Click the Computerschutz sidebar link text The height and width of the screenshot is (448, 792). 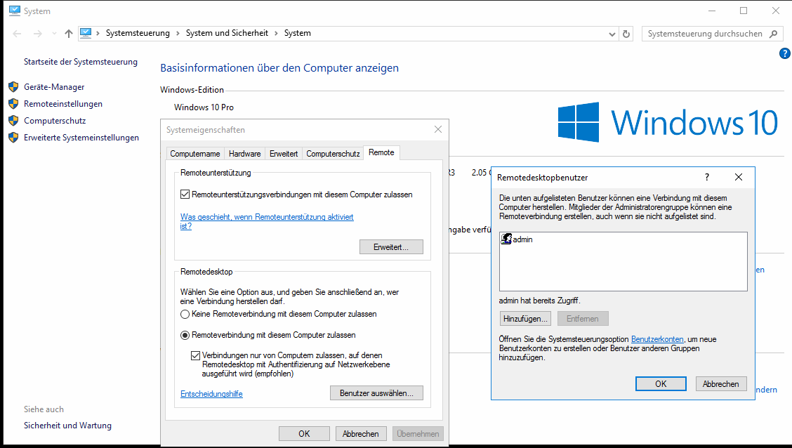(x=55, y=121)
